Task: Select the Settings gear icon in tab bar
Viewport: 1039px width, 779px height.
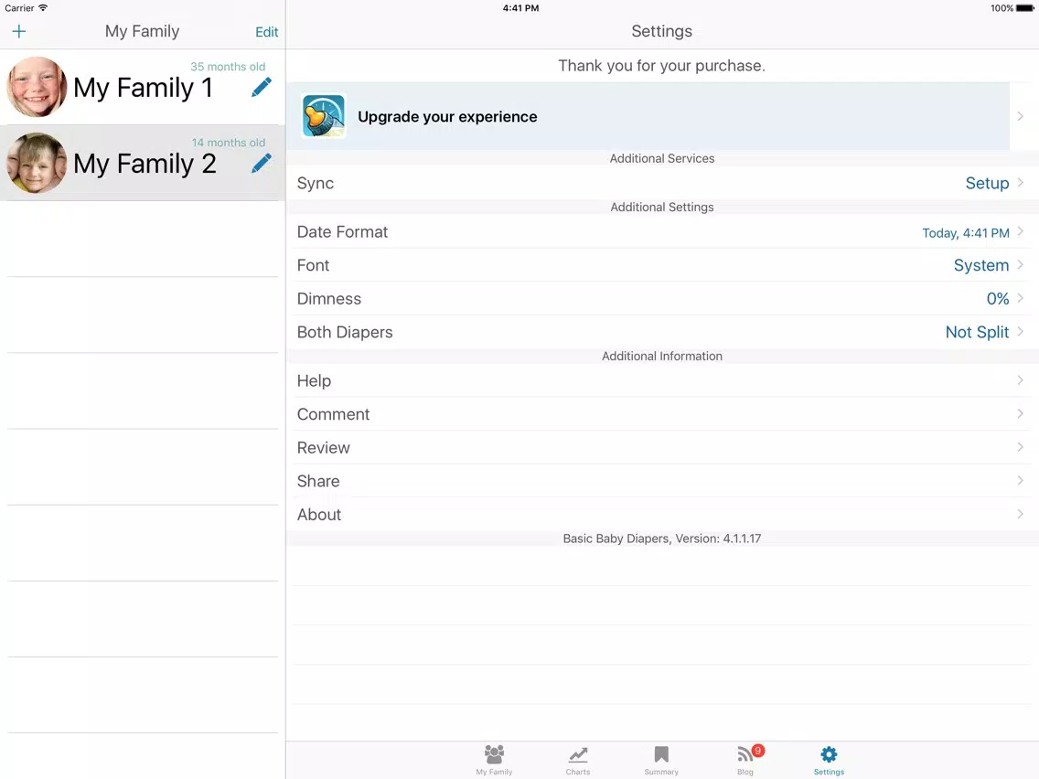Action: 829,754
